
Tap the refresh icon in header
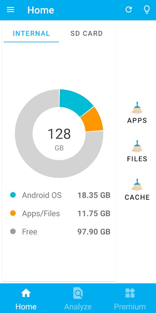click(129, 9)
